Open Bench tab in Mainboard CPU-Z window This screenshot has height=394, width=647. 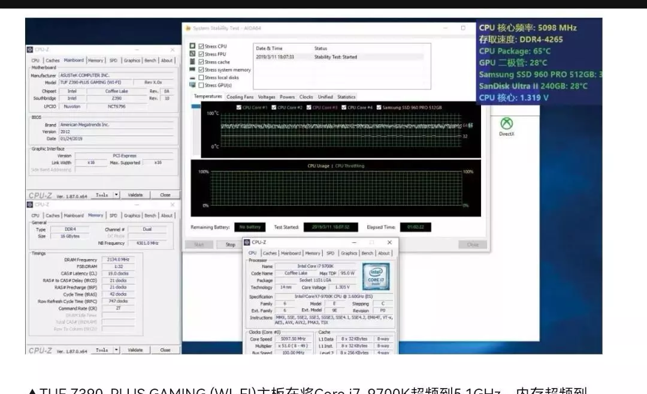pos(150,61)
